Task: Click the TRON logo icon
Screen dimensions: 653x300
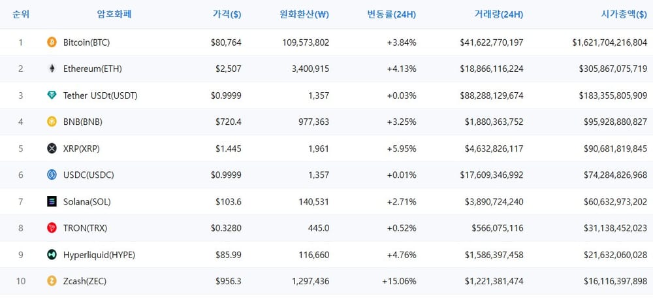Action: point(52,228)
